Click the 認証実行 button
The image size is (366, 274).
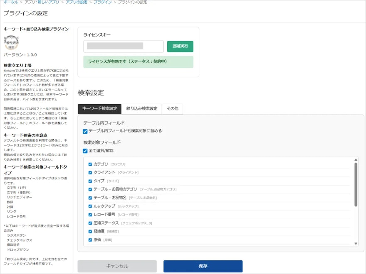[181, 46]
